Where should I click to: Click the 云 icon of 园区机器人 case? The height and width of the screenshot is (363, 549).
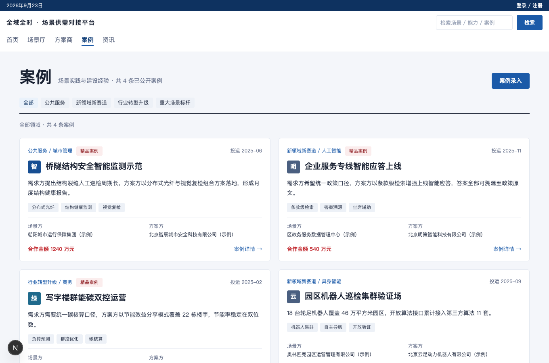click(293, 297)
